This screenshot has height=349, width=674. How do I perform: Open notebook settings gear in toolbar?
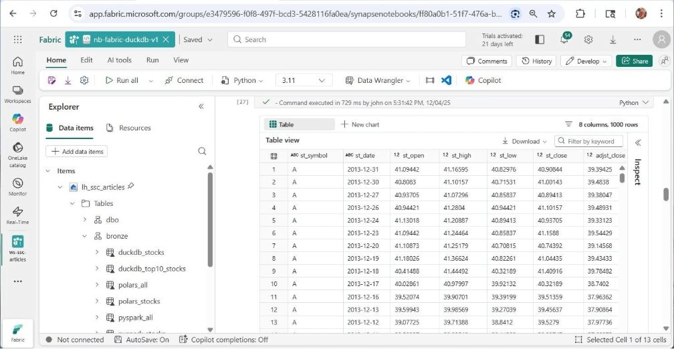84,80
